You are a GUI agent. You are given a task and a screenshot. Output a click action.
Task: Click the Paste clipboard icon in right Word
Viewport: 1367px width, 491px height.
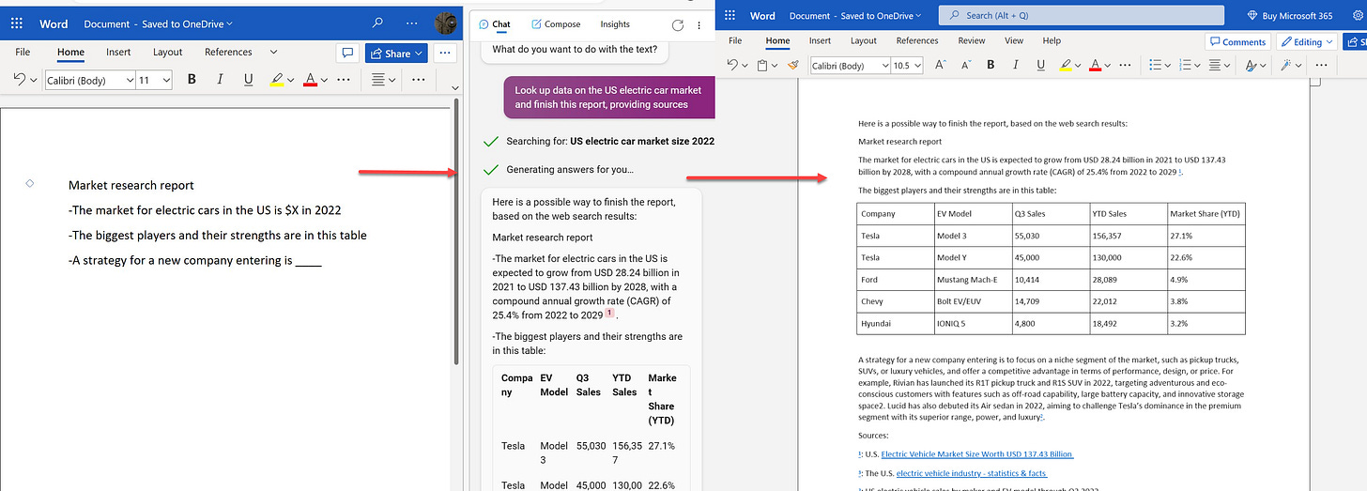point(762,65)
